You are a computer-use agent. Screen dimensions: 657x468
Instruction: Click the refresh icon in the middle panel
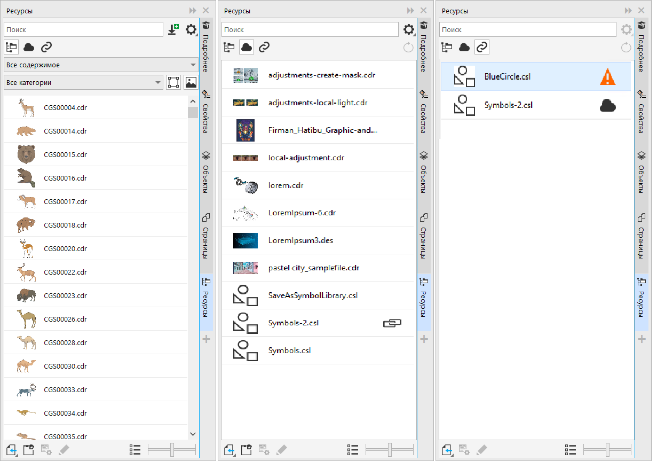tap(408, 48)
